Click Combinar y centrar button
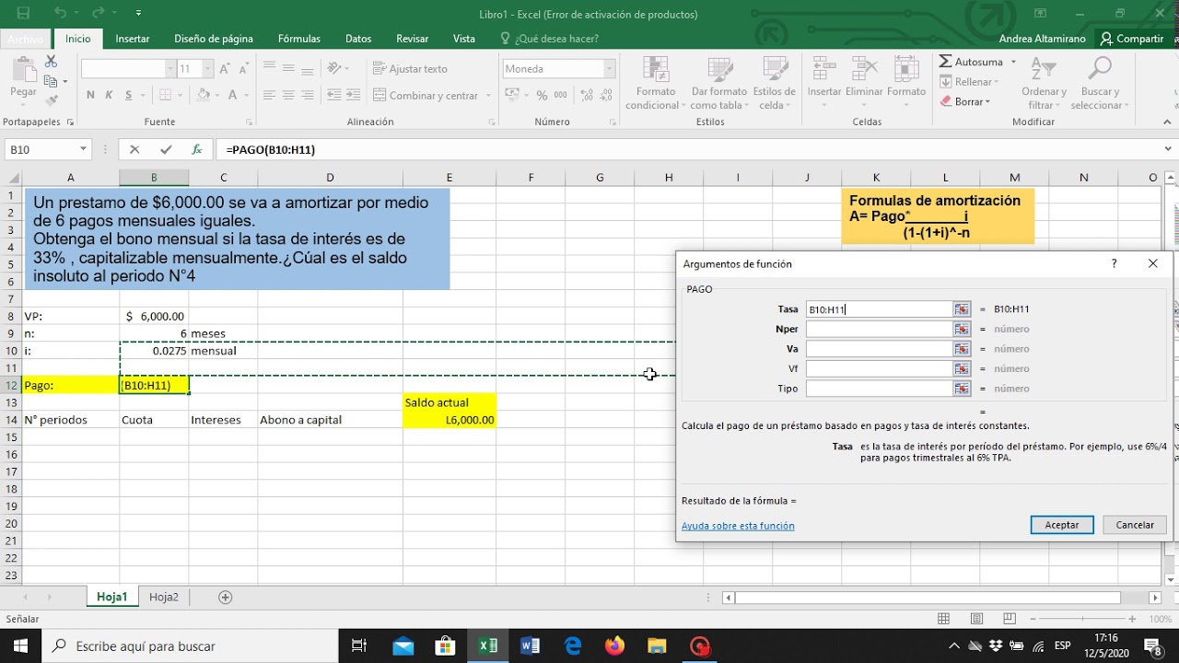1179x663 pixels. click(426, 96)
